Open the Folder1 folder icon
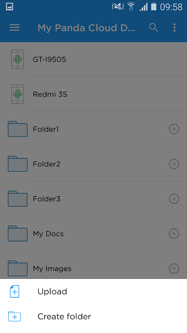The width and height of the screenshot is (187, 333). pos(17,129)
